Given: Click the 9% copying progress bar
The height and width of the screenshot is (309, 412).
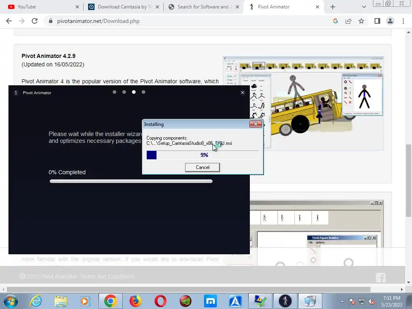Looking at the screenshot, I should coord(203,155).
